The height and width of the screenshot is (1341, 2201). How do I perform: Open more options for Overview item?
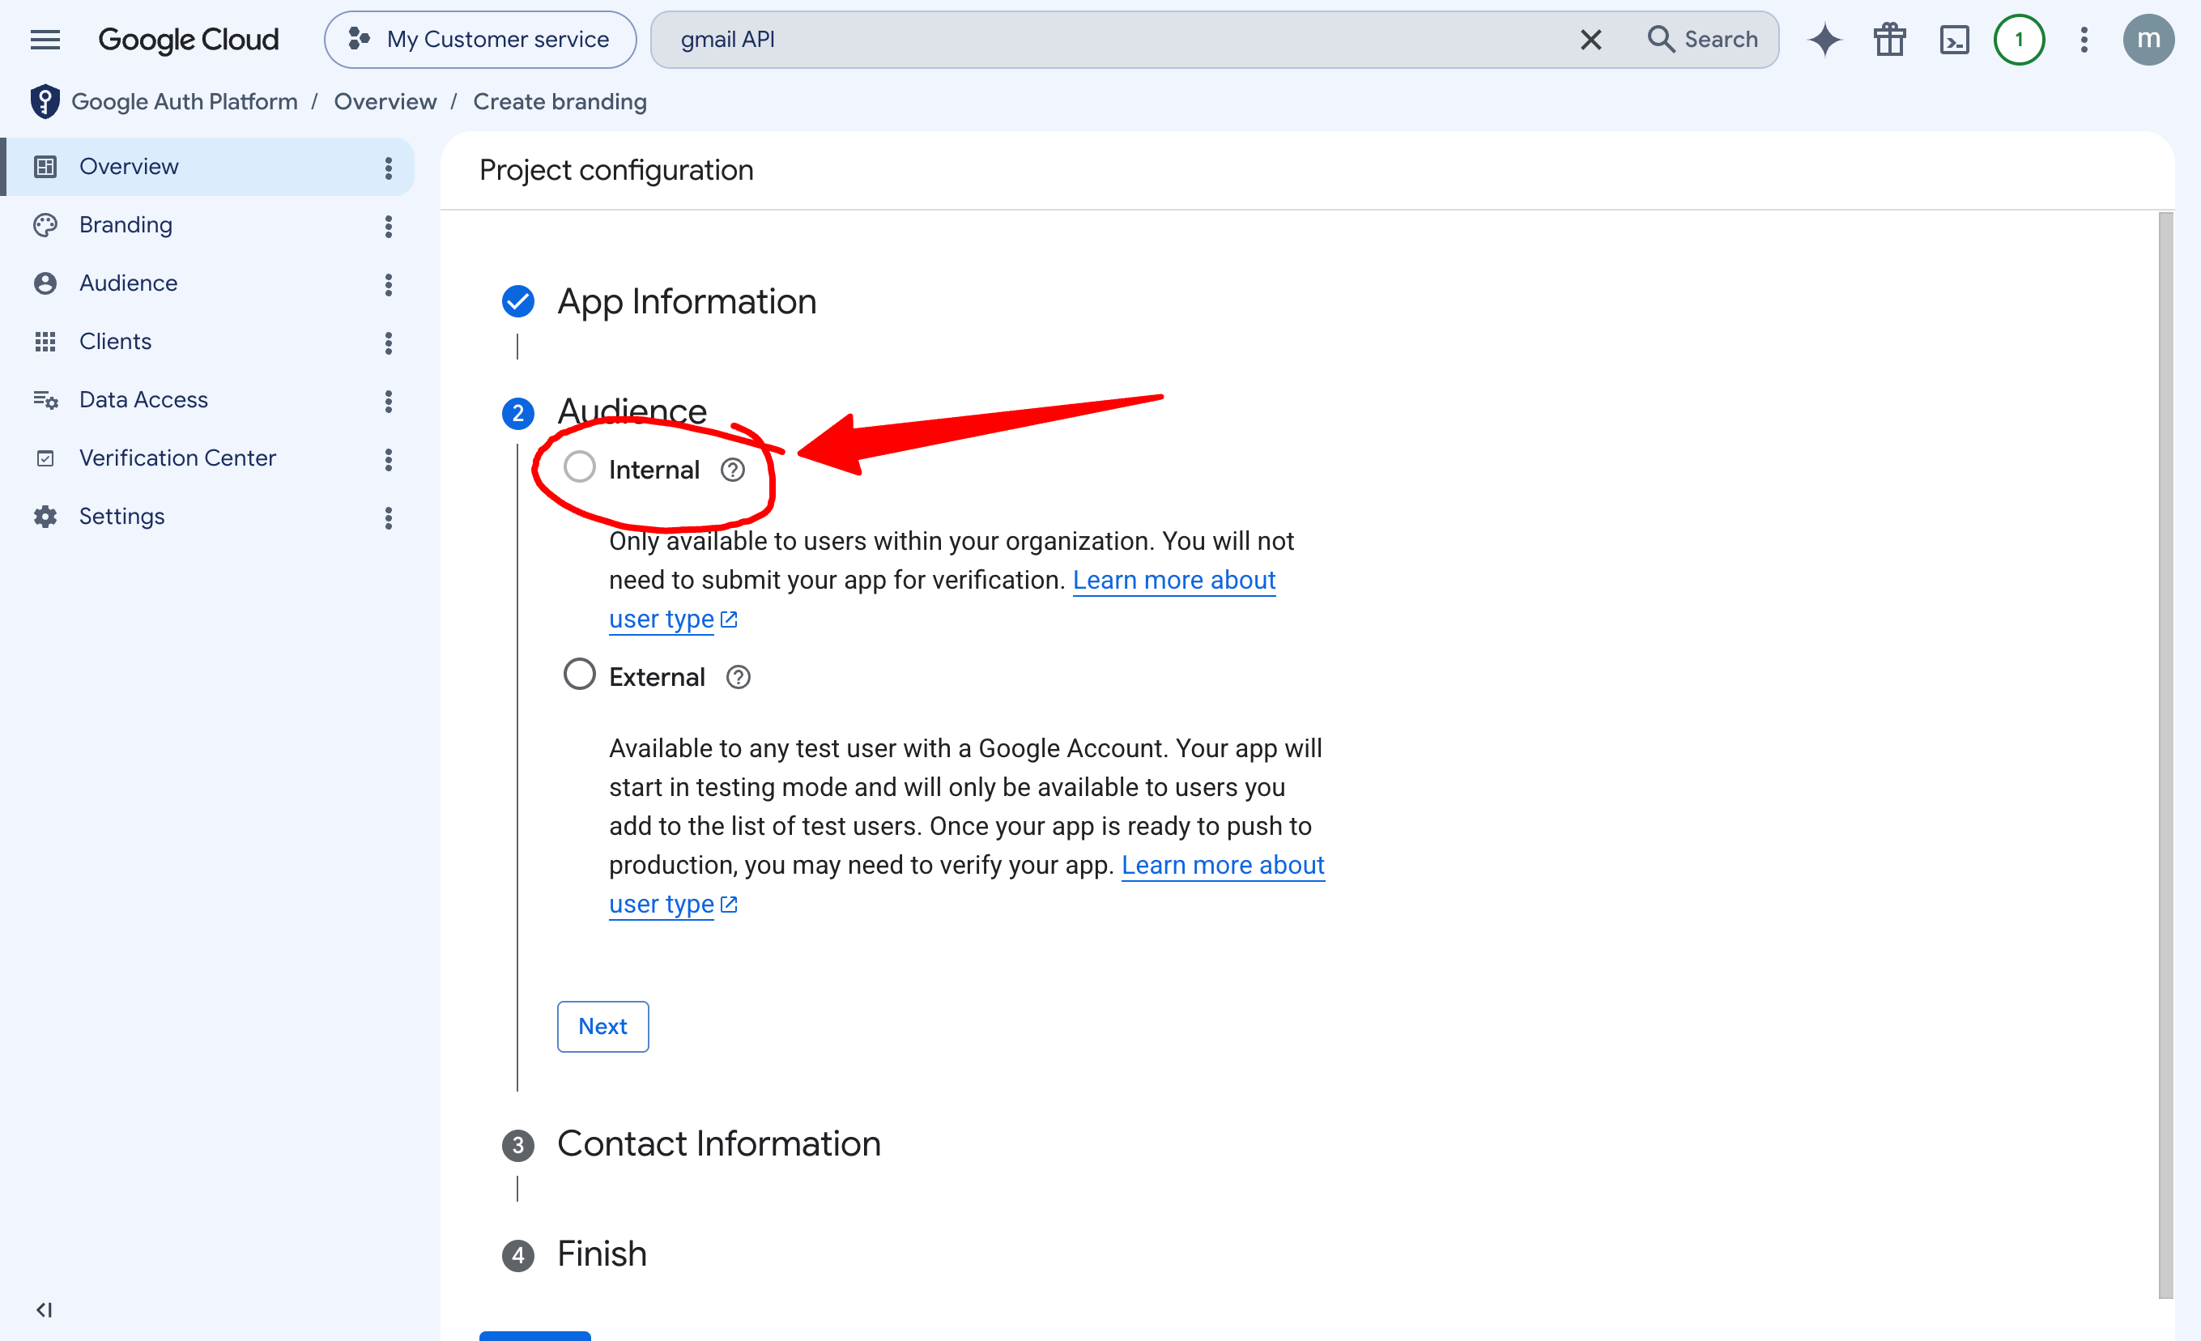[x=388, y=167]
